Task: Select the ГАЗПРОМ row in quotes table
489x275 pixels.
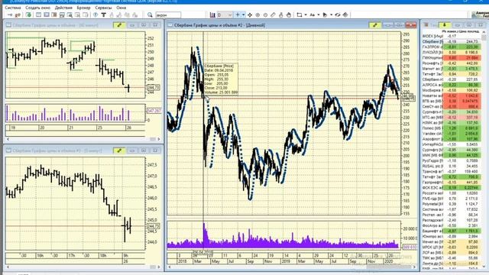Action: (x=452, y=47)
